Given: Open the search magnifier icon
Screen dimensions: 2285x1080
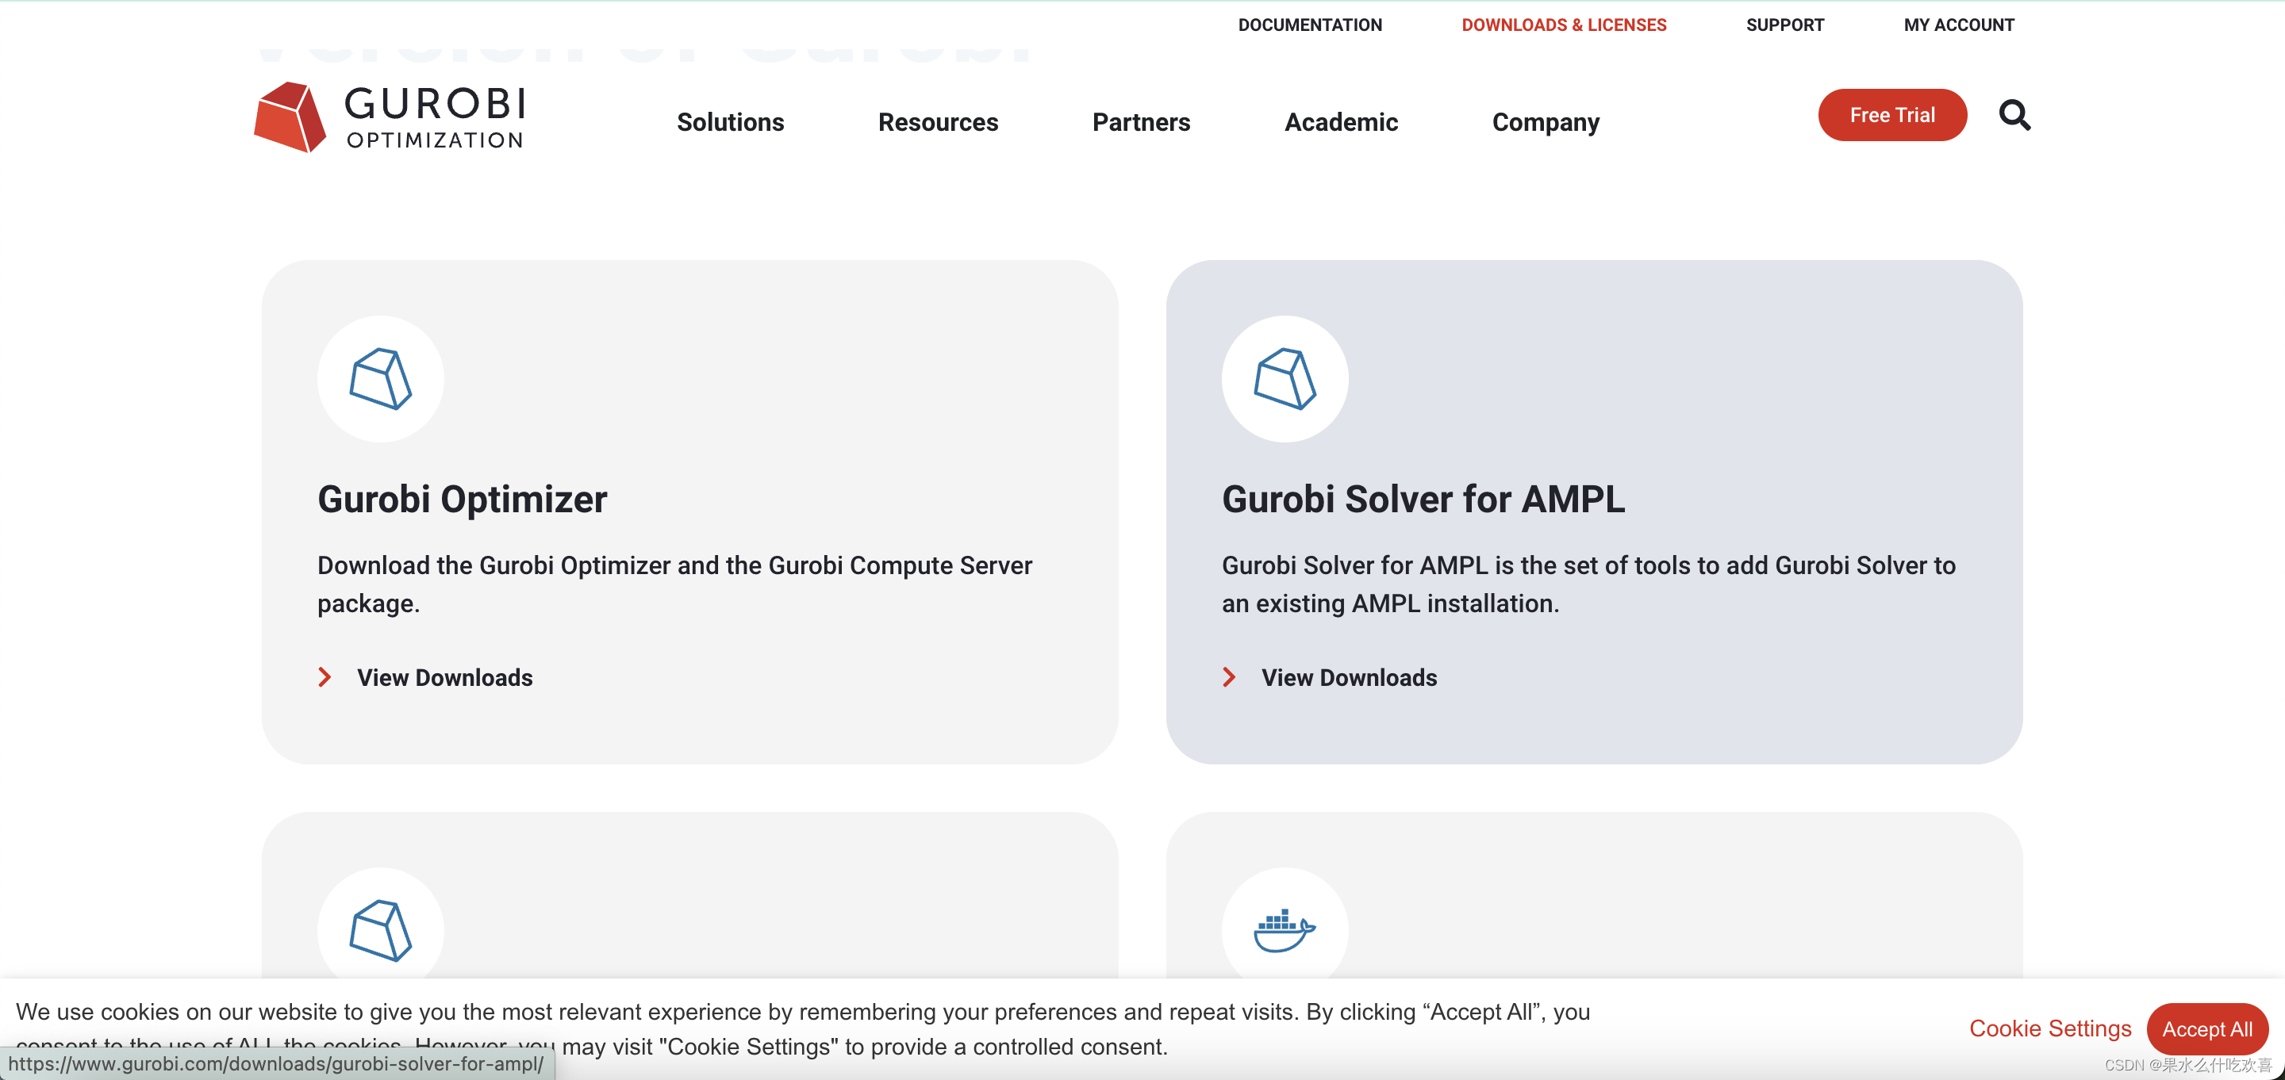Looking at the screenshot, I should click(x=2014, y=115).
